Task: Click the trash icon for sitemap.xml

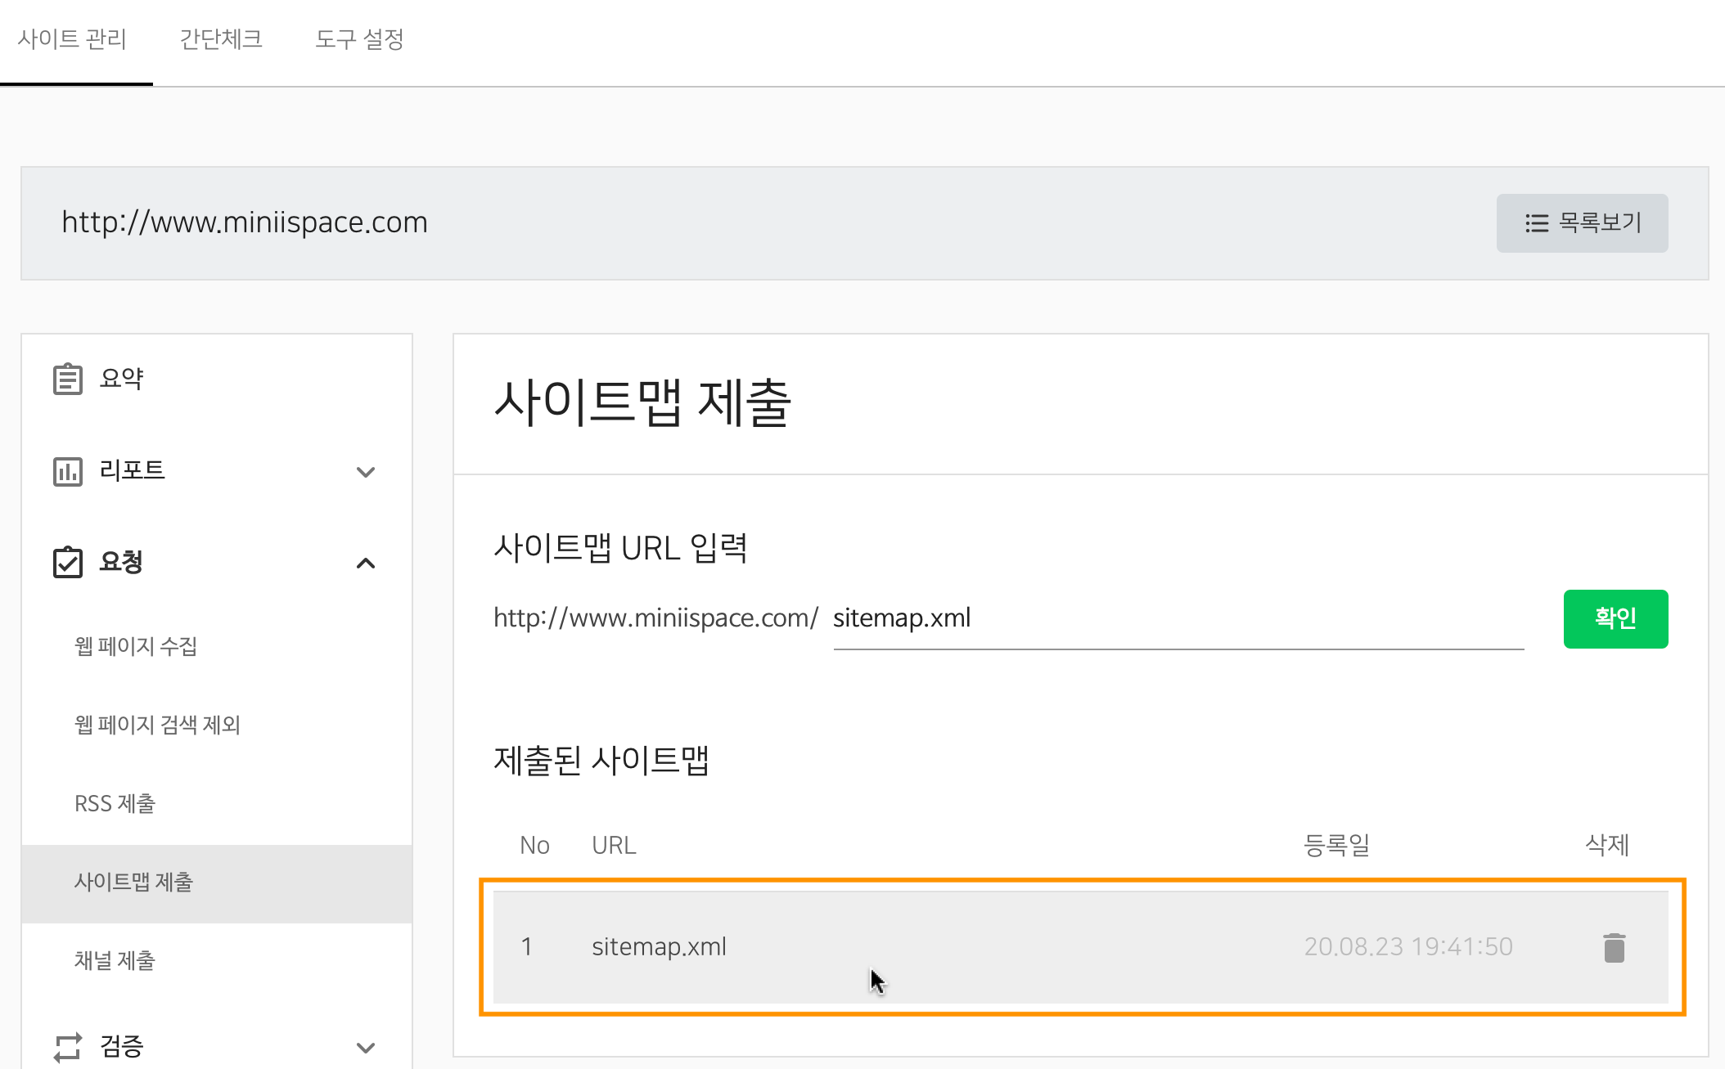Action: click(1614, 947)
